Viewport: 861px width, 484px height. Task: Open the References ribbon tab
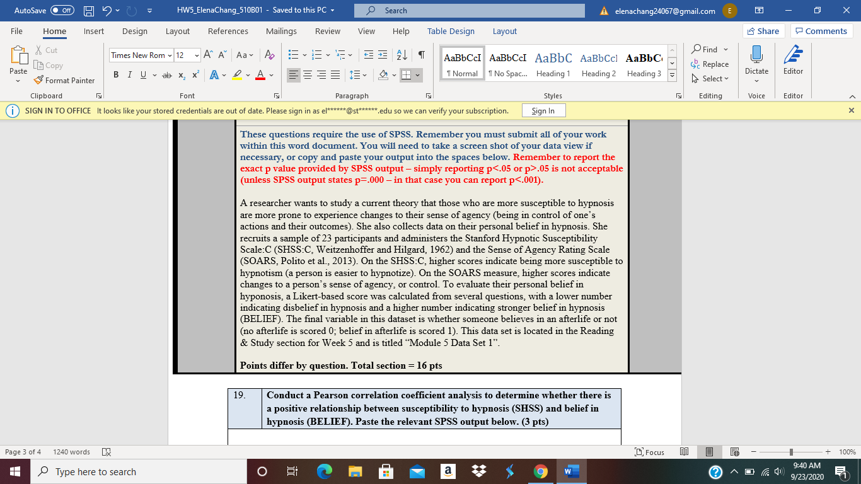point(228,31)
